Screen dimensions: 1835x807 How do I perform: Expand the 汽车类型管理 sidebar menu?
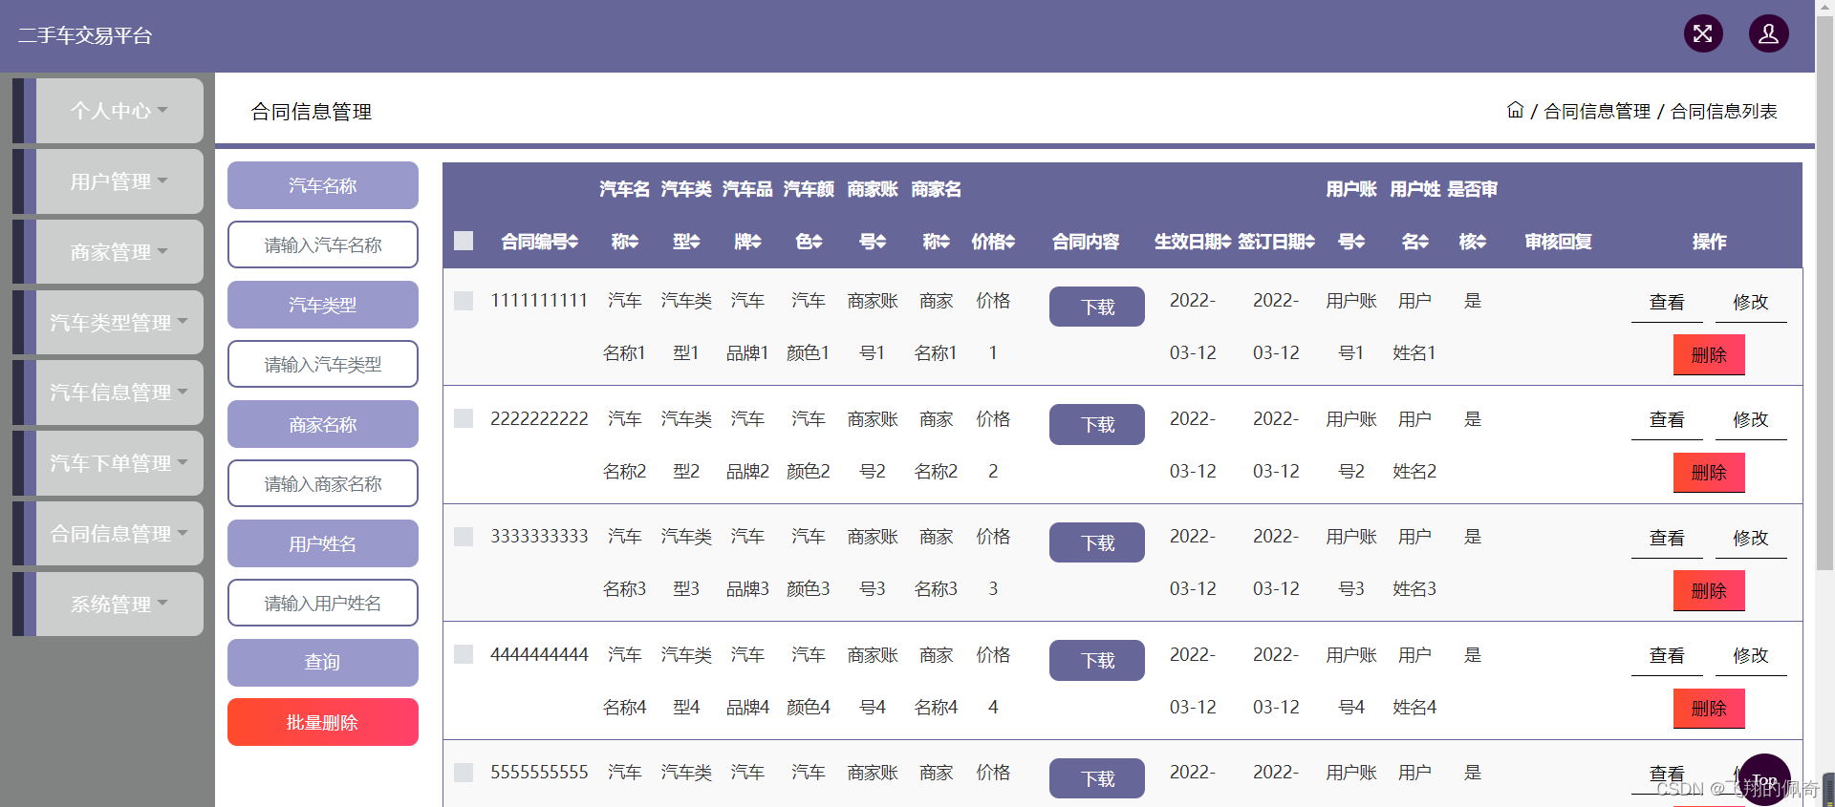tap(119, 323)
